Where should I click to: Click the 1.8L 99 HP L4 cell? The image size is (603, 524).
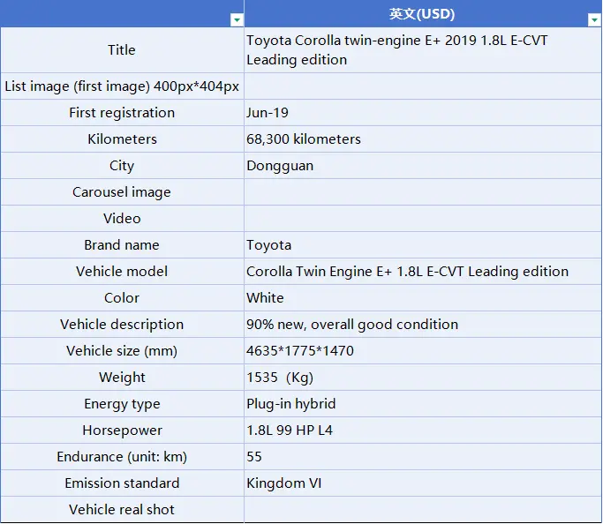click(x=423, y=430)
